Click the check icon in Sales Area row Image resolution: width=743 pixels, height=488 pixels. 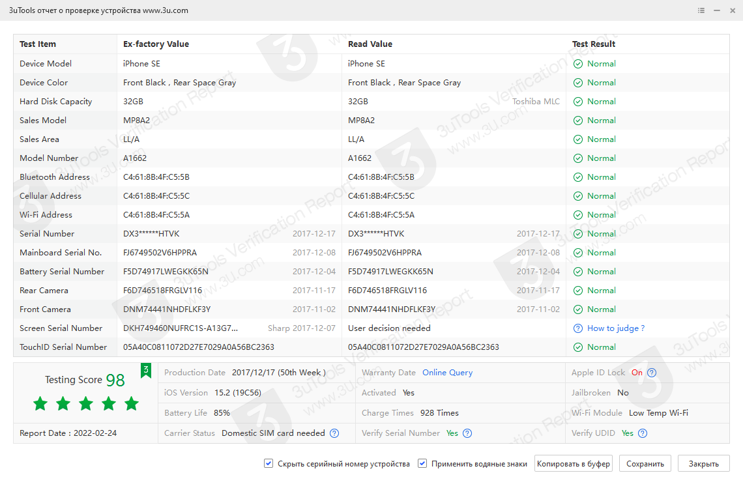click(578, 140)
